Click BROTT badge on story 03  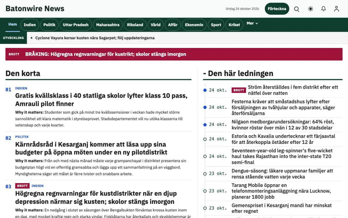[x=22, y=186]
